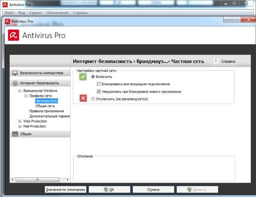
Task: Click the Avira icon in the dialog title bar
Action: [x=7, y=21]
